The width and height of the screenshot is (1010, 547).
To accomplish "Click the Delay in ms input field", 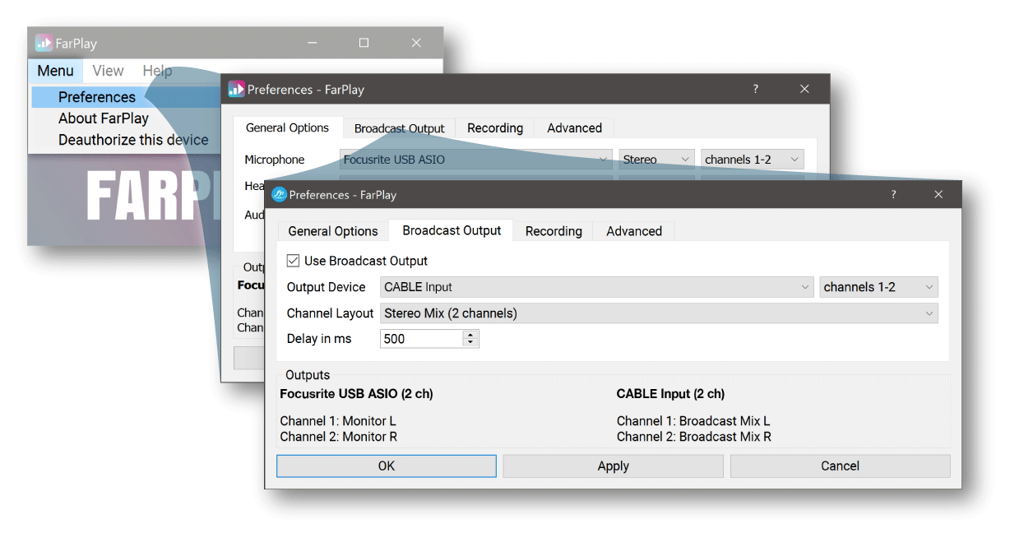I will 421,339.
